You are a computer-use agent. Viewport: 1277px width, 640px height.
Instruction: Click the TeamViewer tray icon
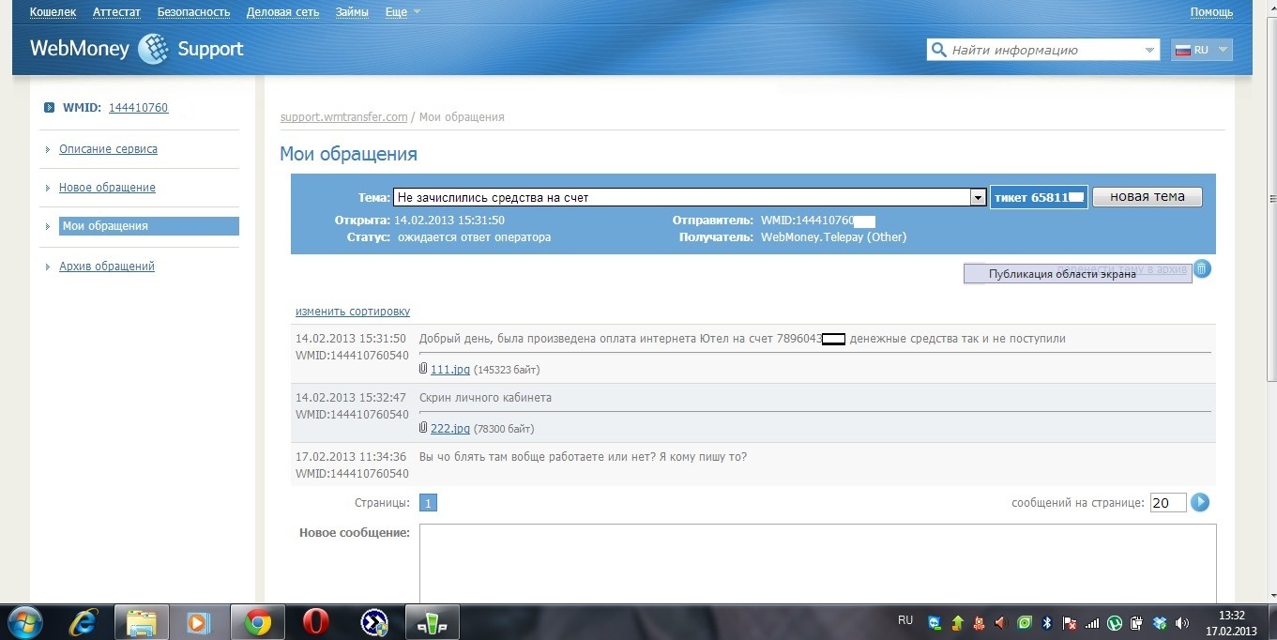click(935, 622)
